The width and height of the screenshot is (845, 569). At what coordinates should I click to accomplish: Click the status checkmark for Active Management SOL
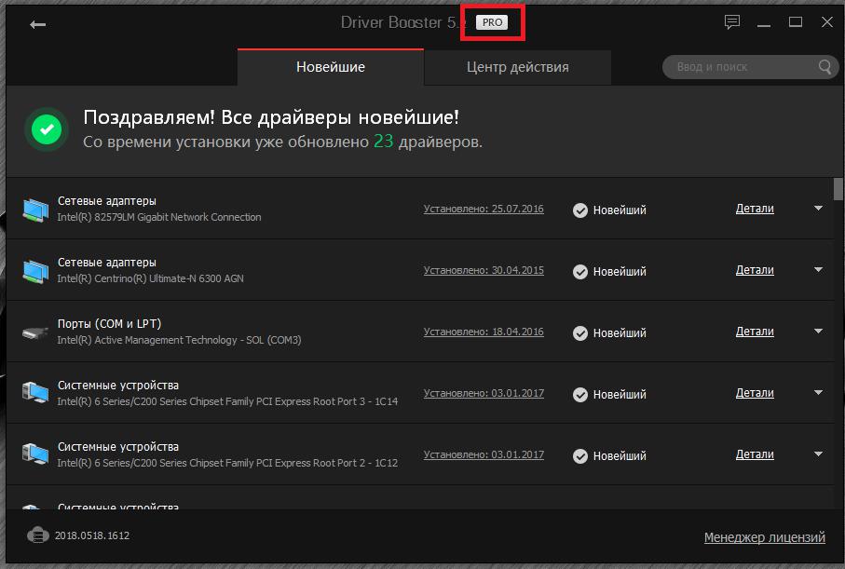pos(579,333)
